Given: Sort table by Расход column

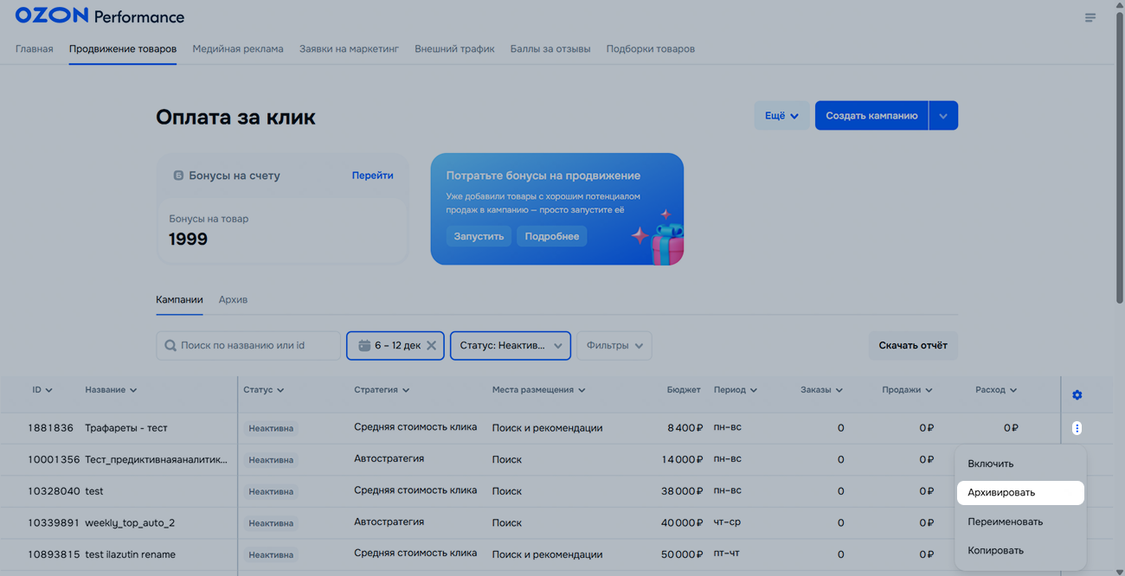Looking at the screenshot, I should pos(995,390).
